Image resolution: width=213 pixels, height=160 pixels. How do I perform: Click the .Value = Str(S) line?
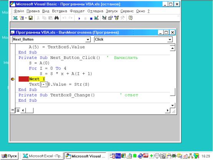(x=59, y=84)
